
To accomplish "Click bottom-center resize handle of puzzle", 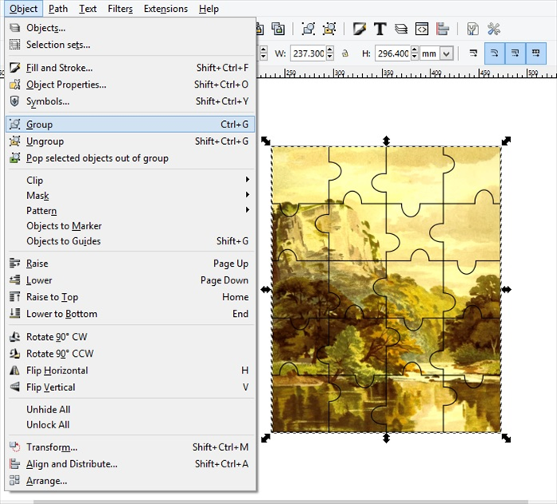I will [x=386, y=438].
